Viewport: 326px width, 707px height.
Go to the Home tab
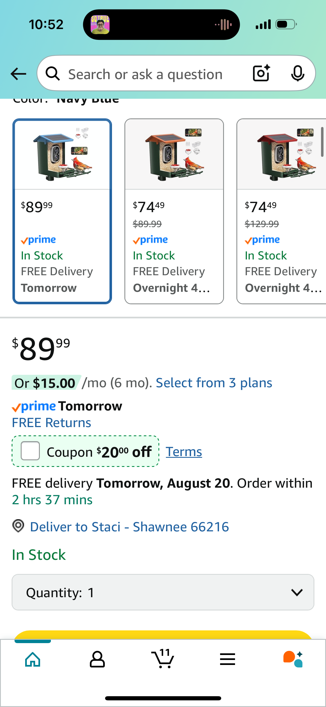33,659
